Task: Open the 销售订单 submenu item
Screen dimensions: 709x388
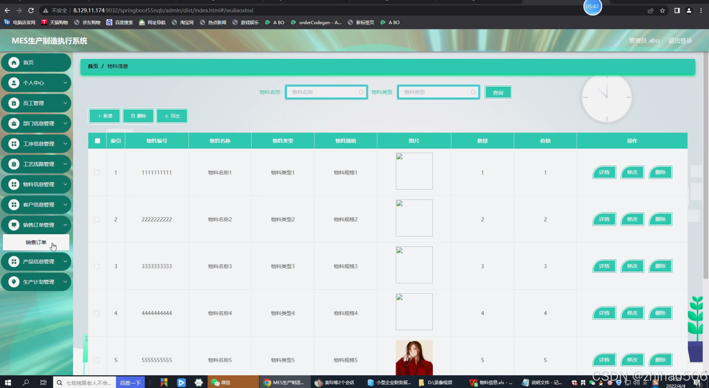Action: pos(36,242)
